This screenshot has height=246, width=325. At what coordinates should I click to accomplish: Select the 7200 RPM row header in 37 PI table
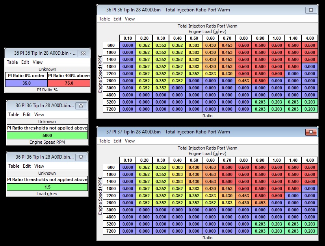pyautogui.click(x=111, y=231)
